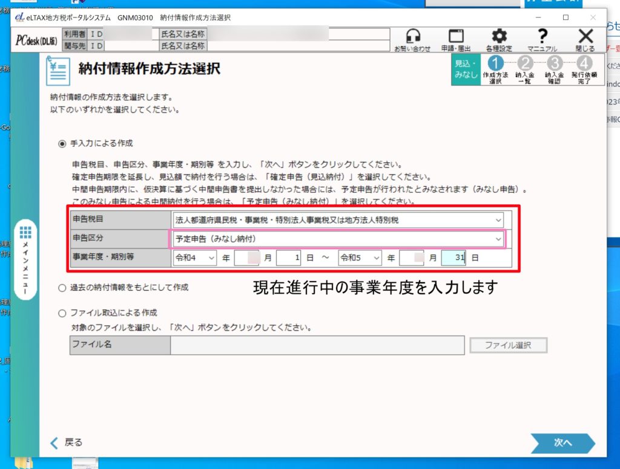Open 各種設定 gear icon
The image size is (620, 469).
(499, 38)
